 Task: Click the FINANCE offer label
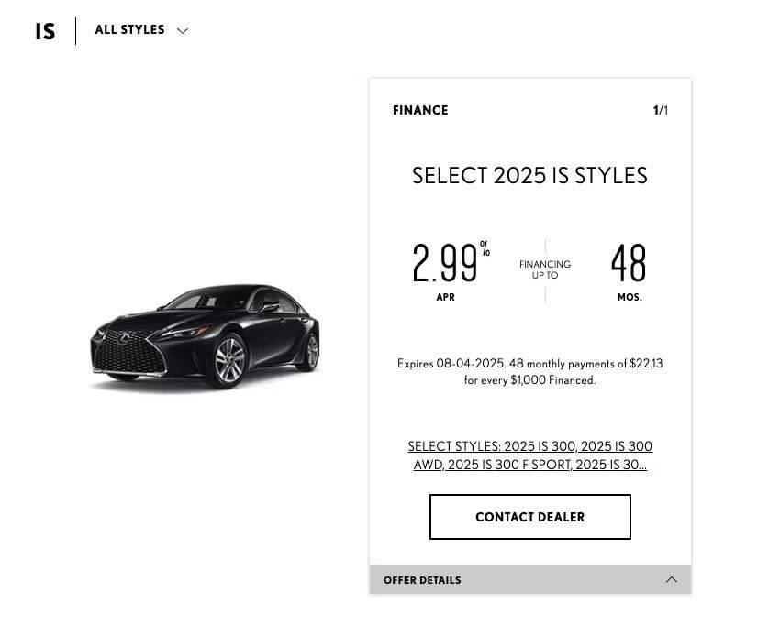(420, 110)
